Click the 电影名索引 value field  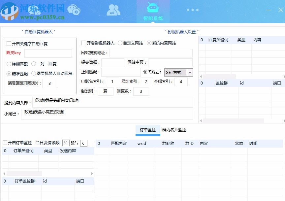point(112,82)
